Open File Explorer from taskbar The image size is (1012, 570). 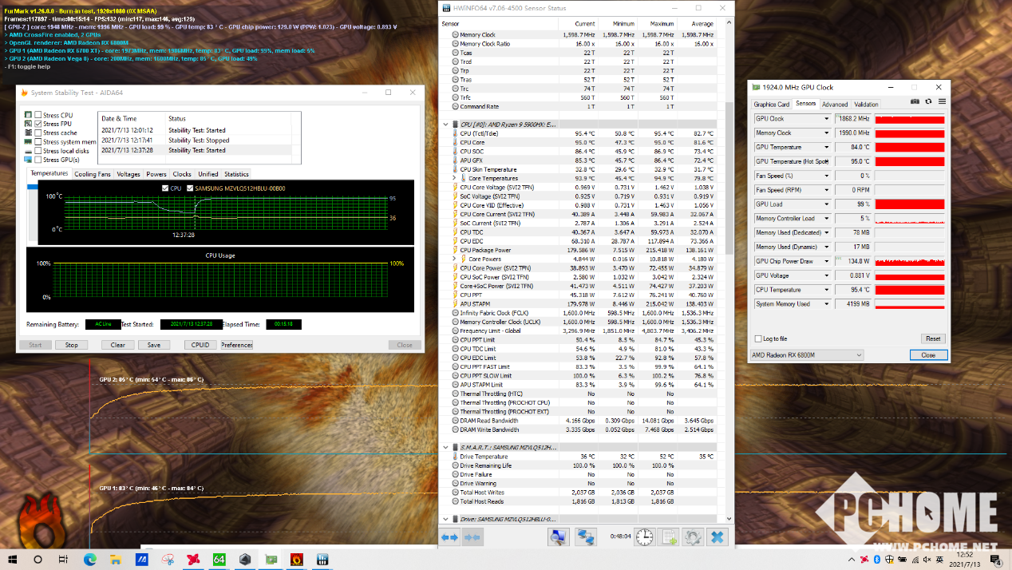(x=116, y=560)
